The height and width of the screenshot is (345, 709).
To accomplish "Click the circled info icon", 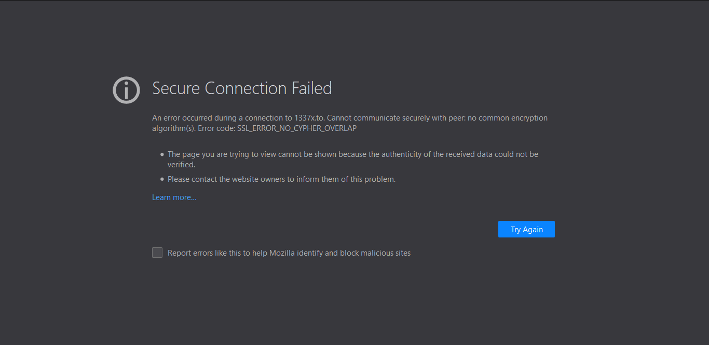I will [126, 90].
